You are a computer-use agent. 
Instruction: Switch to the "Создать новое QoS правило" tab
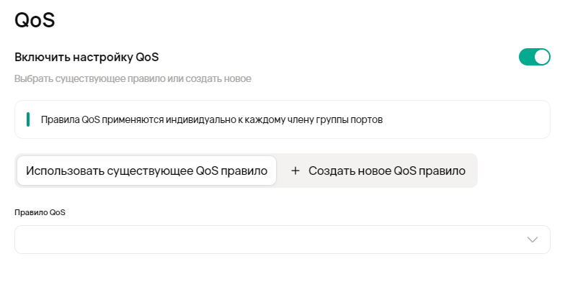point(378,171)
